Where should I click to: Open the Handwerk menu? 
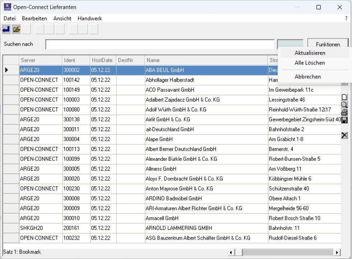pos(90,18)
